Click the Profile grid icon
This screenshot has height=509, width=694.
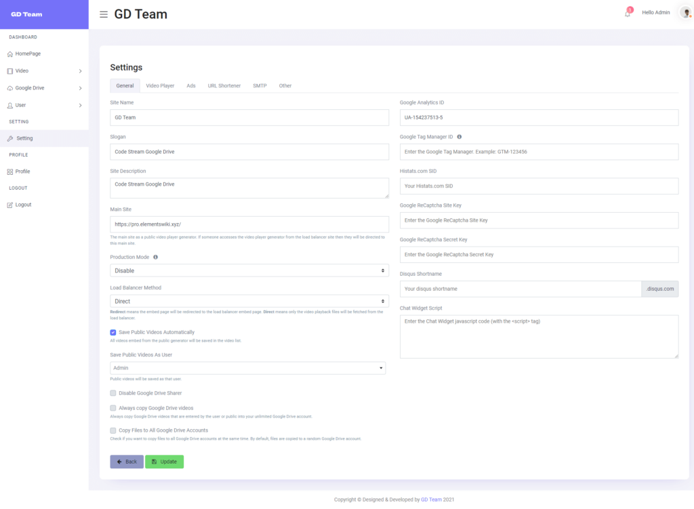[9, 171]
